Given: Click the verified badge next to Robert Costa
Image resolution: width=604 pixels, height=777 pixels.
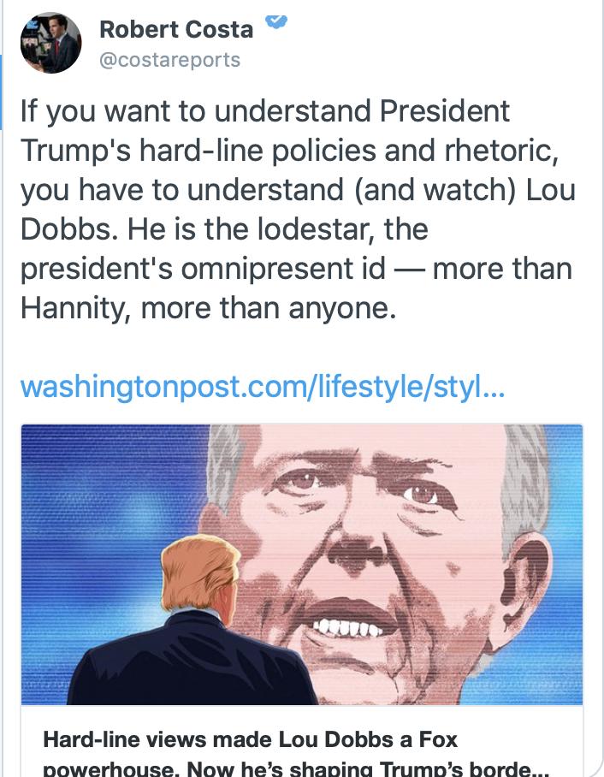Looking at the screenshot, I should (x=276, y=21).
